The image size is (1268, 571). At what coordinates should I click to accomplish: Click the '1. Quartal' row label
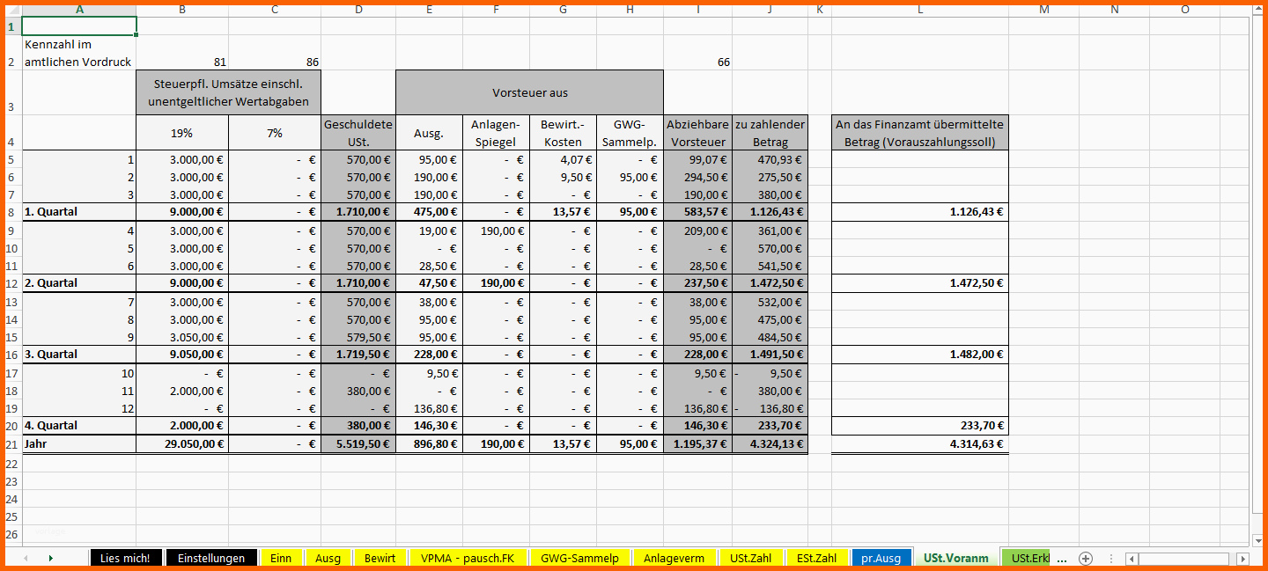click(x=79, y=212)
